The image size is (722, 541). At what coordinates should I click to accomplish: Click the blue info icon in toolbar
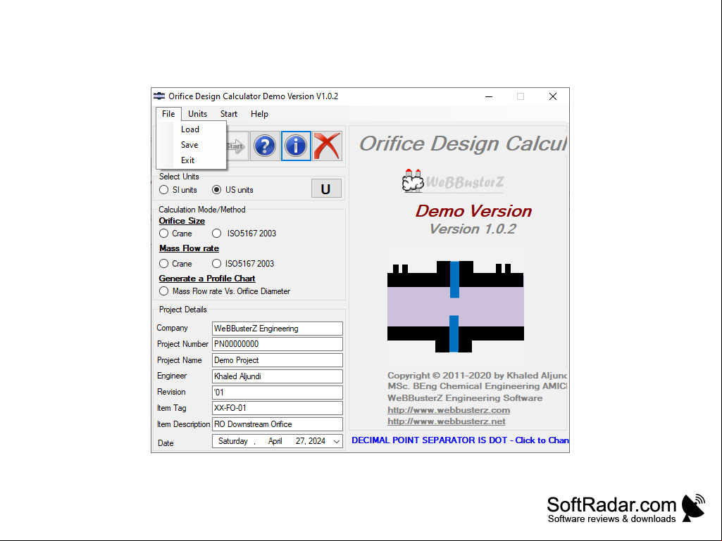296,146
